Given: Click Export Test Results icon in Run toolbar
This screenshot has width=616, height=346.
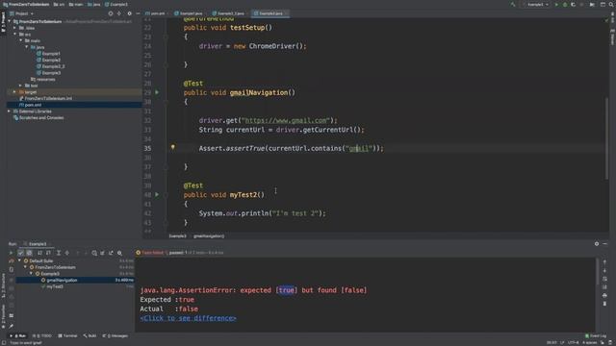Looking at the screenshot, I should pos(111,253).
